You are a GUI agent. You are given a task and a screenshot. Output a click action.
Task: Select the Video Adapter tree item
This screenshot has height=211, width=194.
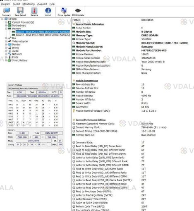[x=20, y=41]
